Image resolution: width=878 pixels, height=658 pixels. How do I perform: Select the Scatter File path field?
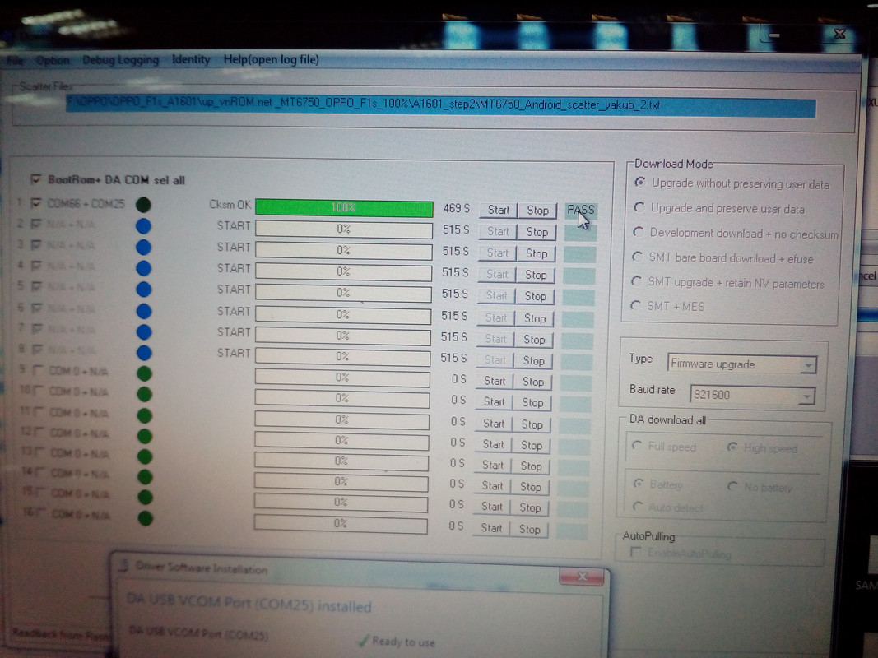click(x=441, y=106)
